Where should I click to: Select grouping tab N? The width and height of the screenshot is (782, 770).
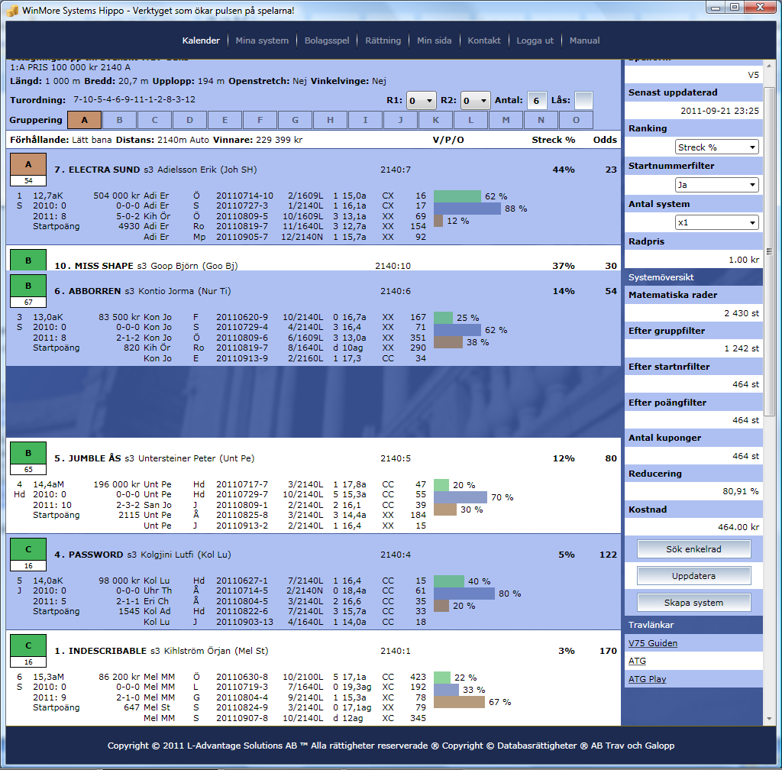(x=541, y=120)
